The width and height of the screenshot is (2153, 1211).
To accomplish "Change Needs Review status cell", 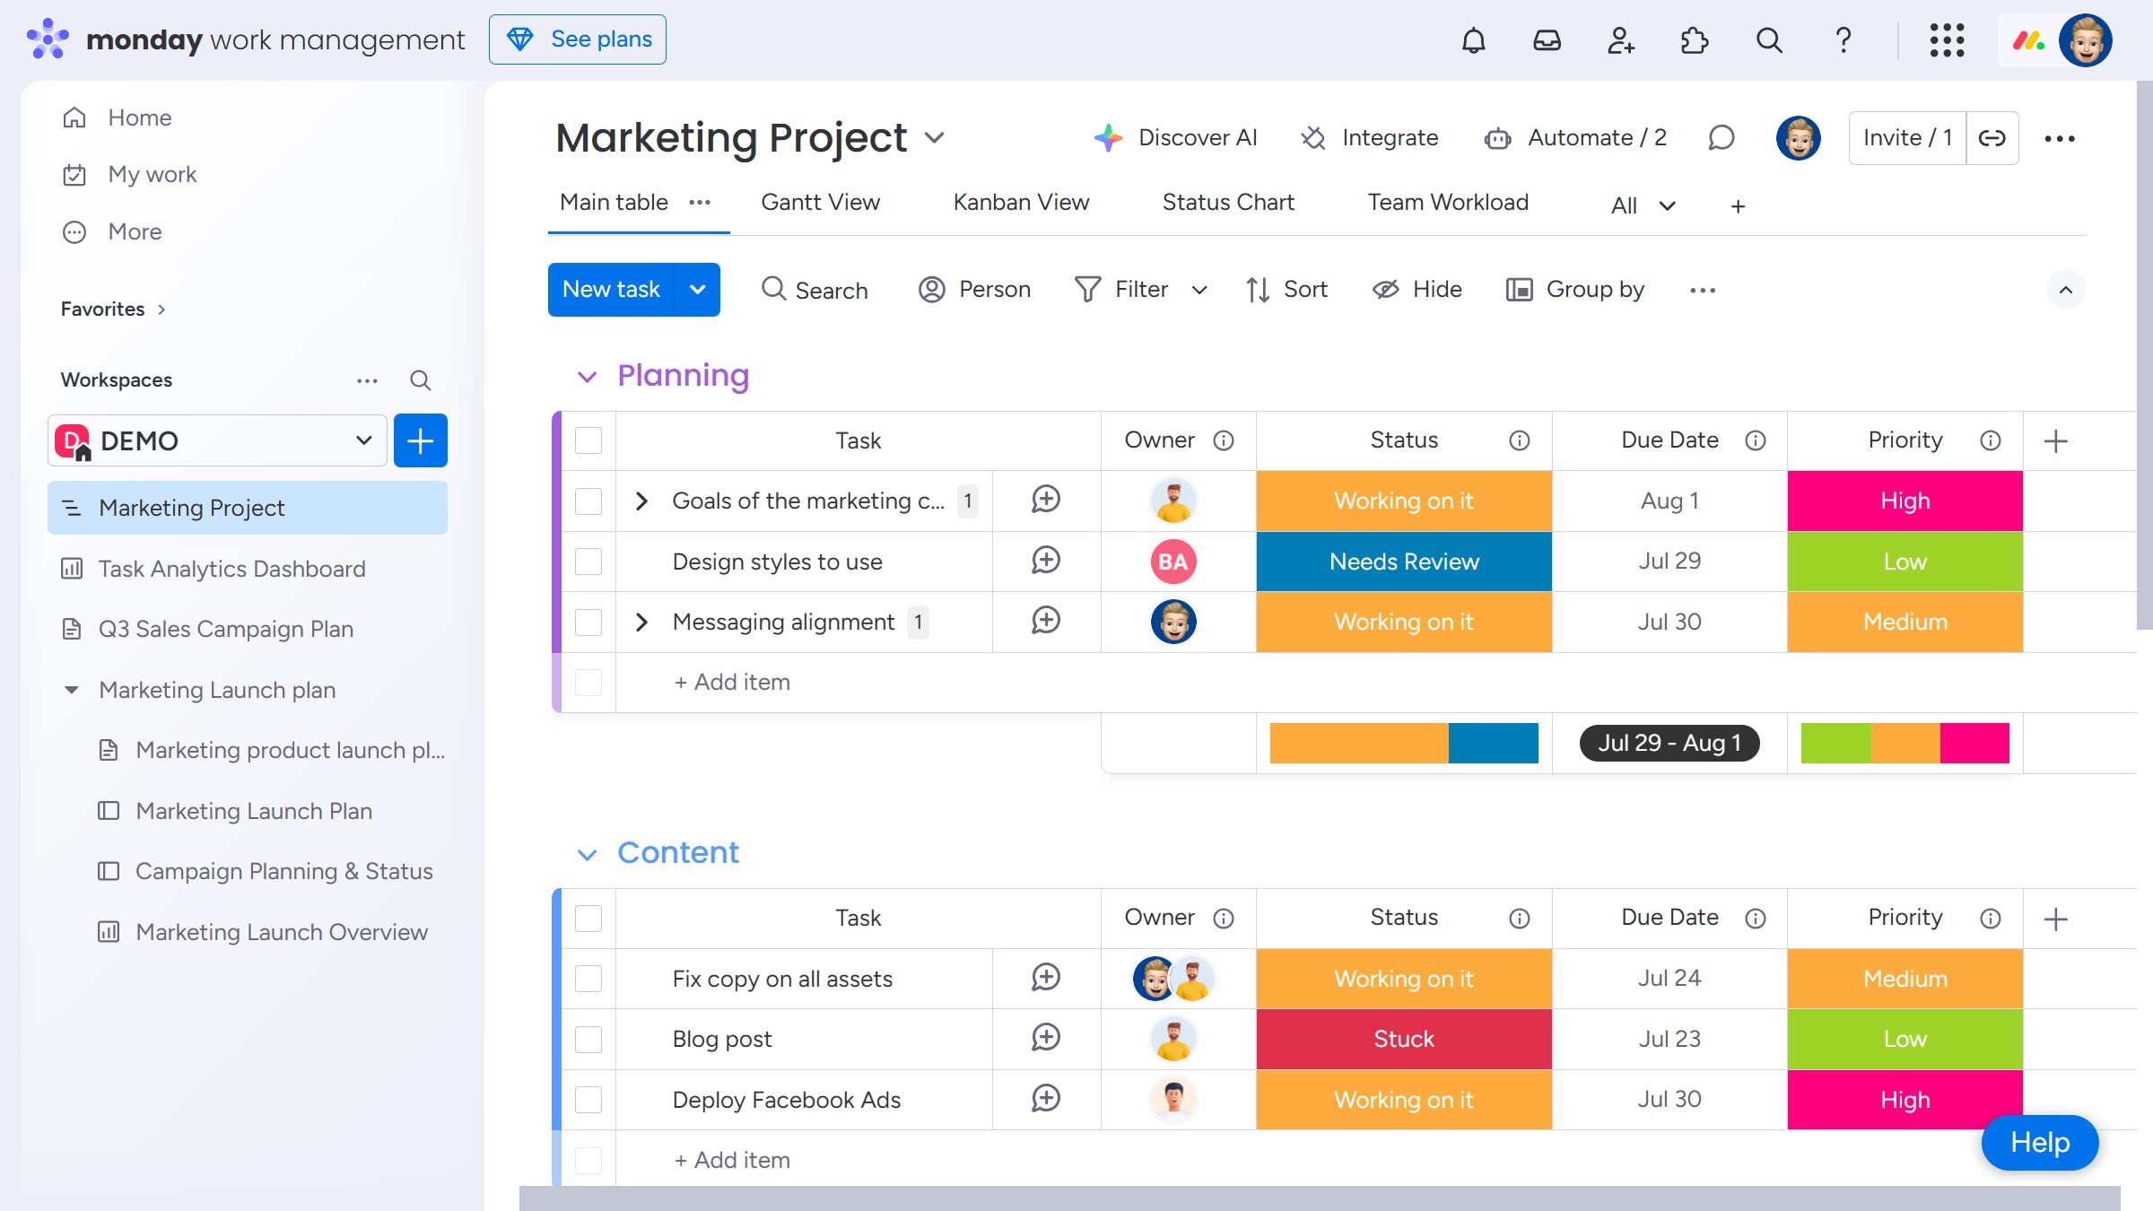I will click(x=1404, y=562).
